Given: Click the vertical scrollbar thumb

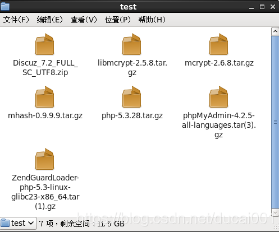Looking at the screenshot, I should pos(275,122).
